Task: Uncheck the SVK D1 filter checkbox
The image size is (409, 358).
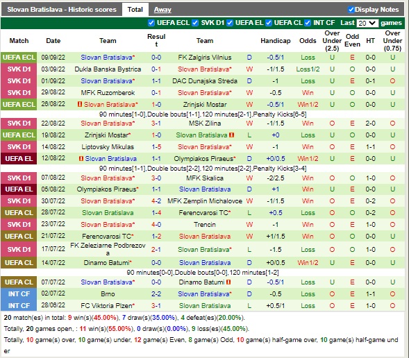Action: [195, 23]
